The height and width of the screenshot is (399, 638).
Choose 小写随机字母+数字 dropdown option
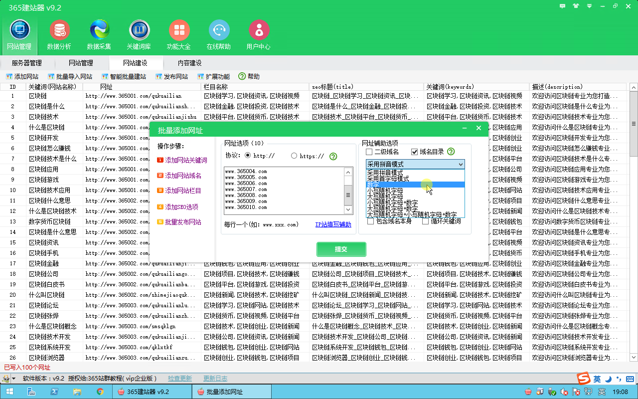pos(415,202)
